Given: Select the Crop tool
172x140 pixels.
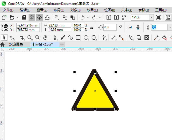Looking at the screenshot, I should (22, 38).
